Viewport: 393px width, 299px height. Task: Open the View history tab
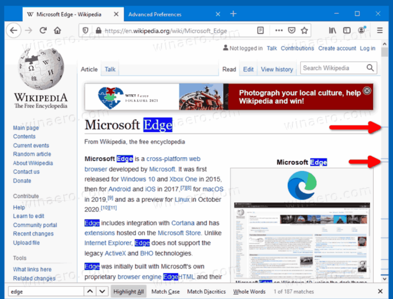[x=277, y=70]
